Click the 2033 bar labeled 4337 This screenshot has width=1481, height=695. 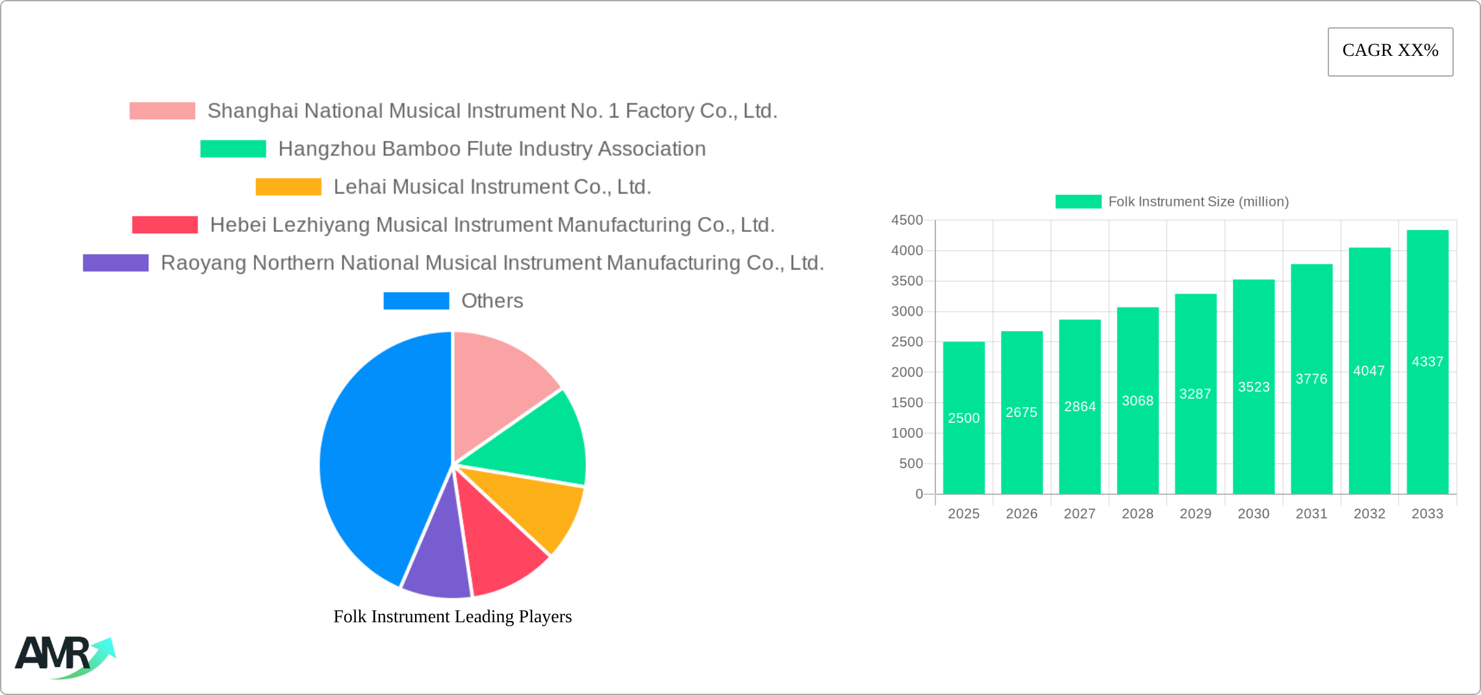[x=1428, y=362]
